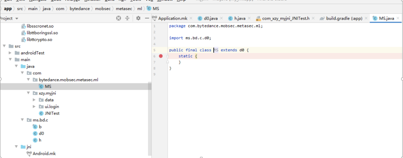Open Project panel settings gear

pos(138,18)
